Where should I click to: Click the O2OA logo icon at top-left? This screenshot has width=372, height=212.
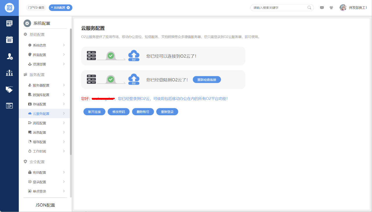pyautogui.click(x=9, y=8)
